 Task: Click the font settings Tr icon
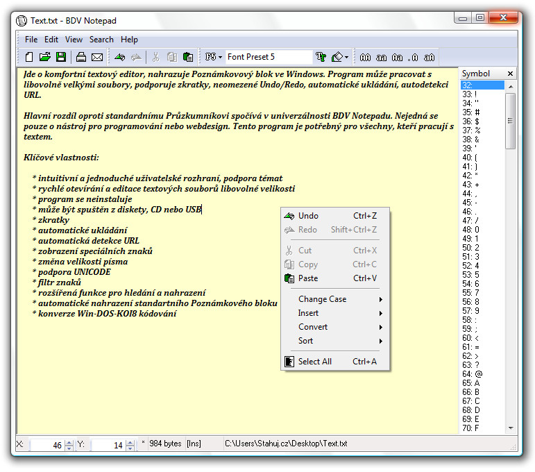tap(321, 57)
